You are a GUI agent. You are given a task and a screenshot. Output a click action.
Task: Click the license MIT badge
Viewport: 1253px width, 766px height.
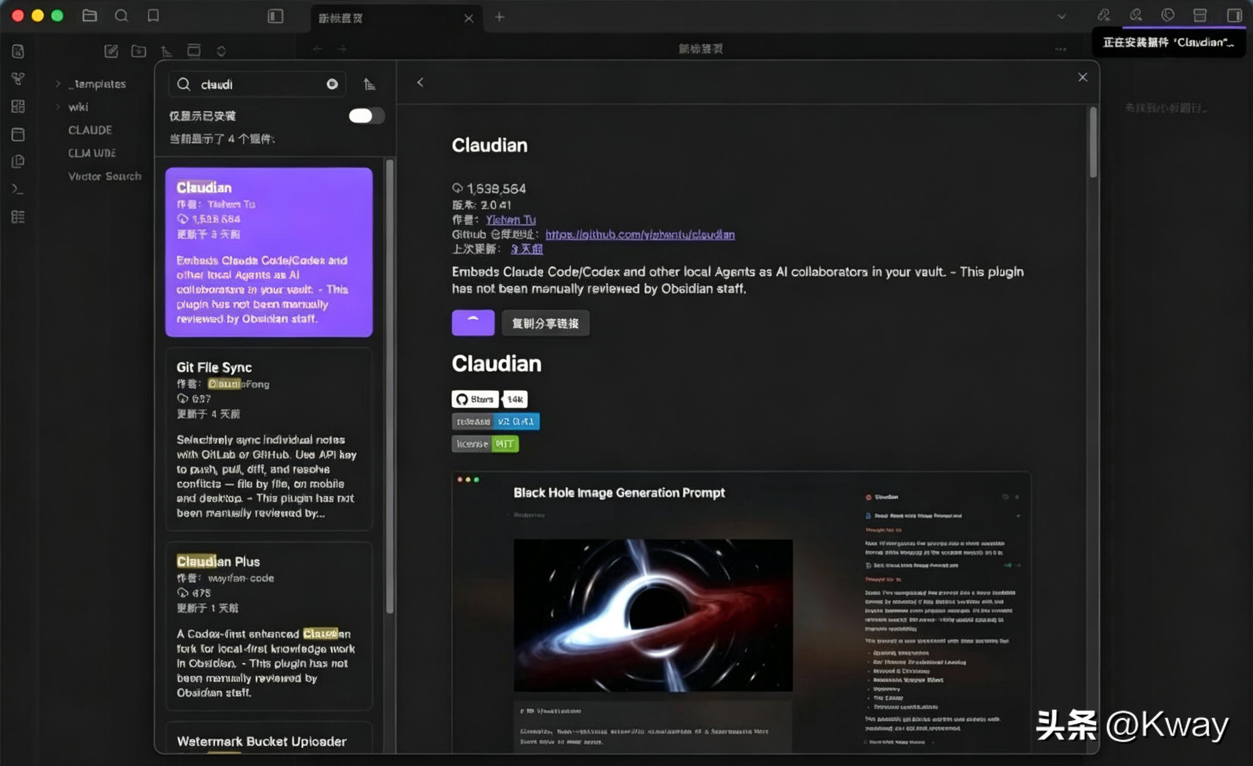(485, 444)
